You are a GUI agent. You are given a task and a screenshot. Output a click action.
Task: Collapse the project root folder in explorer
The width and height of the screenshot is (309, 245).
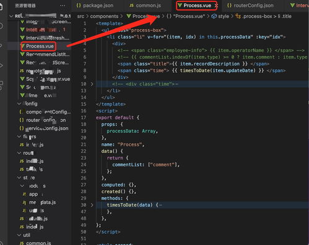[11, 16]
